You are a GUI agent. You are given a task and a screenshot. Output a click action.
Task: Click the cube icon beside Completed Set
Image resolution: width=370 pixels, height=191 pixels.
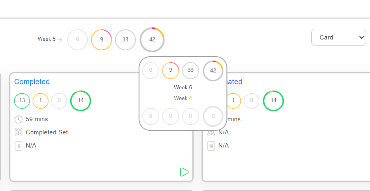pyautogui.click(x=18, y=132)
